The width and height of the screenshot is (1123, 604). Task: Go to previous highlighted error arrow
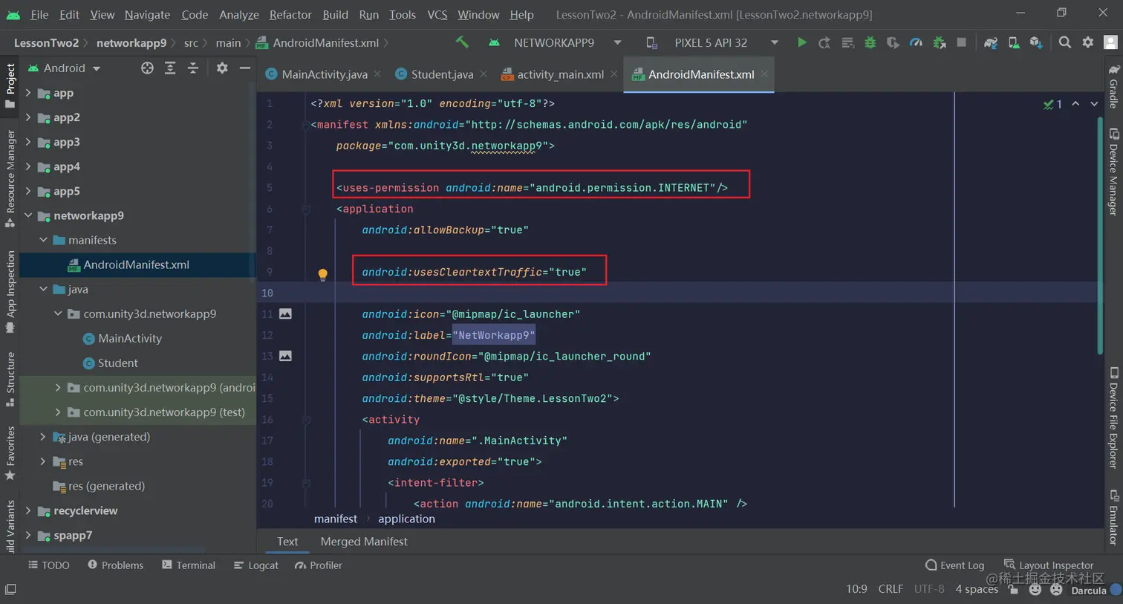[x=1075, y=104]
